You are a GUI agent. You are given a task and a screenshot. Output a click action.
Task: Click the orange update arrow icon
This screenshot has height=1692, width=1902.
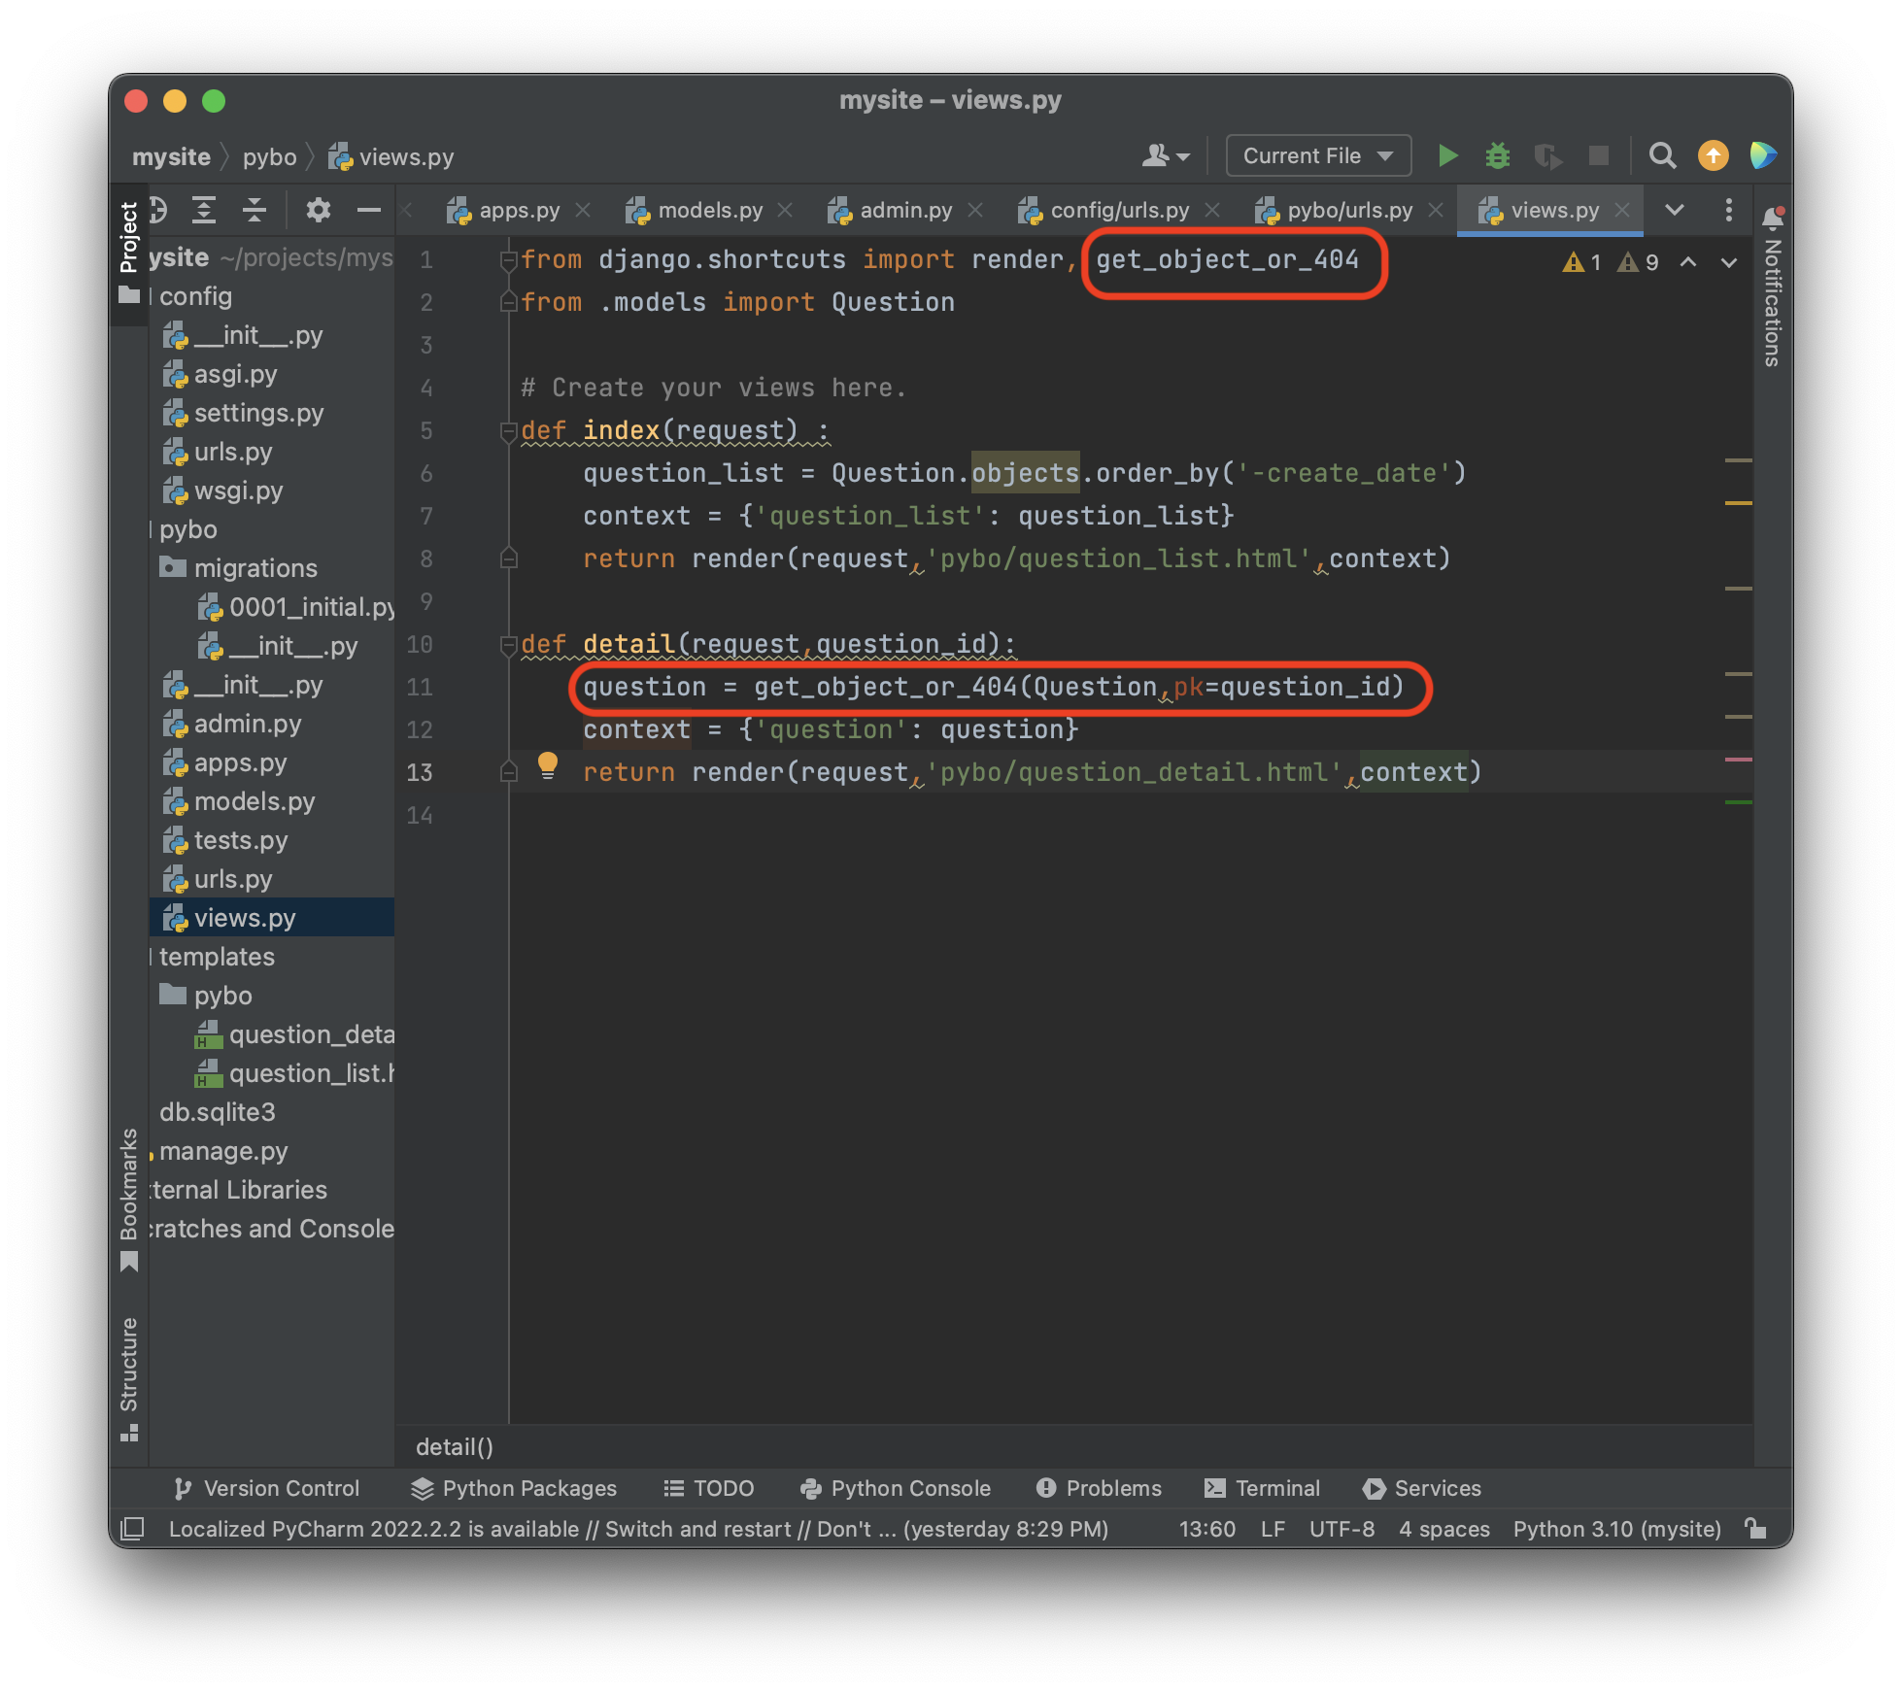coord(1713,155)
